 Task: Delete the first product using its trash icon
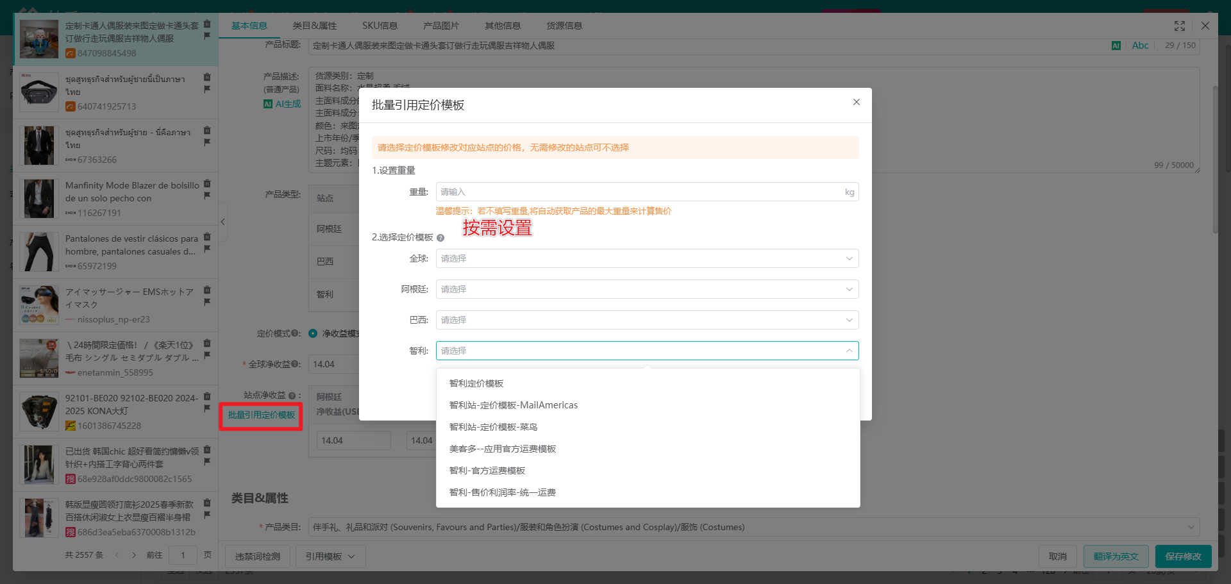click(x=207, y=23)
